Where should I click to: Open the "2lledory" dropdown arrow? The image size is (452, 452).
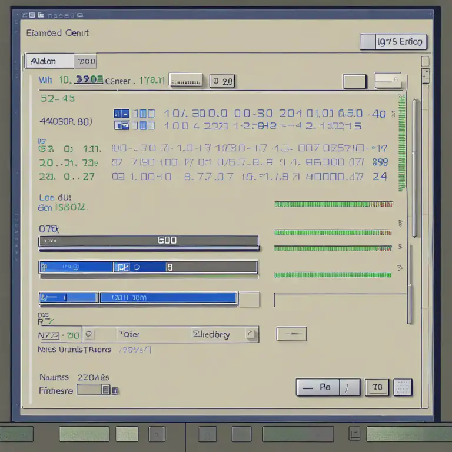251,334
